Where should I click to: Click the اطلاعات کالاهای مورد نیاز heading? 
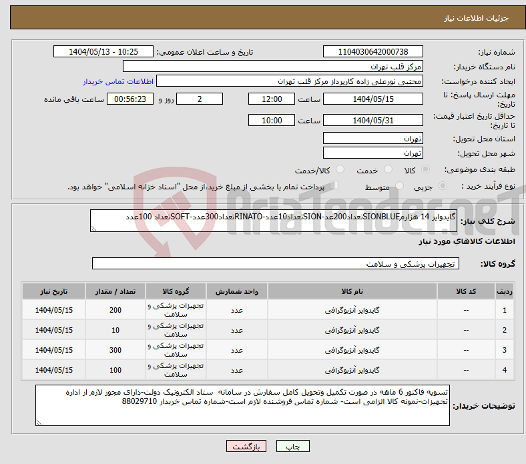[467, 241]
